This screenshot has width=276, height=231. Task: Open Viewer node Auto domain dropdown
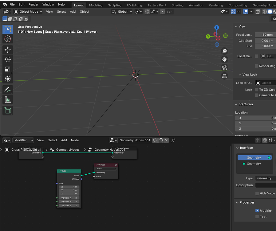(x=106, y=169)
